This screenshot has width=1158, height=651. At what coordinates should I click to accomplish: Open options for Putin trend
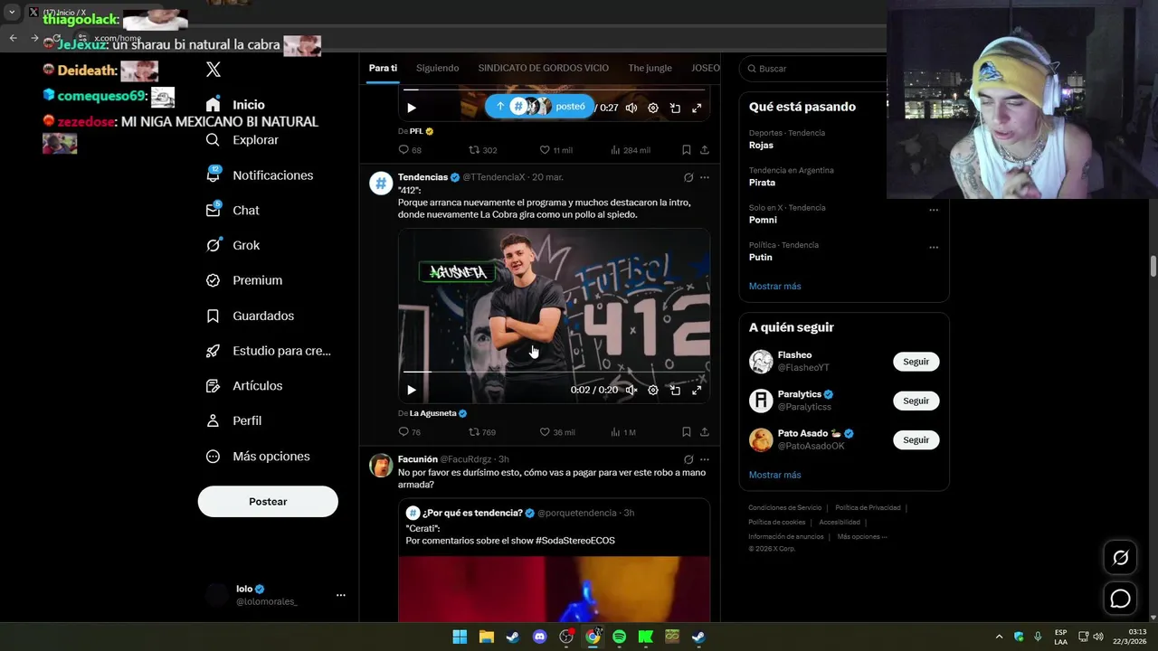tap(934, 247)
